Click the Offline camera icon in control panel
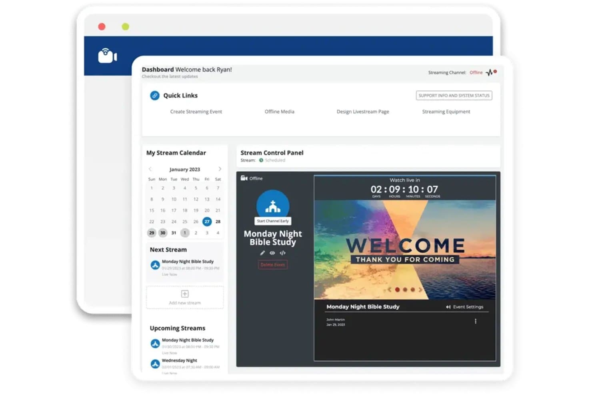The height and width of the screenshot is (395, 592). tap(244, 178)
